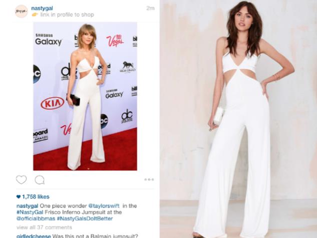
Task: Click the small blue heart beside likes
Action: pyautogui.click(x=19, y=196)
